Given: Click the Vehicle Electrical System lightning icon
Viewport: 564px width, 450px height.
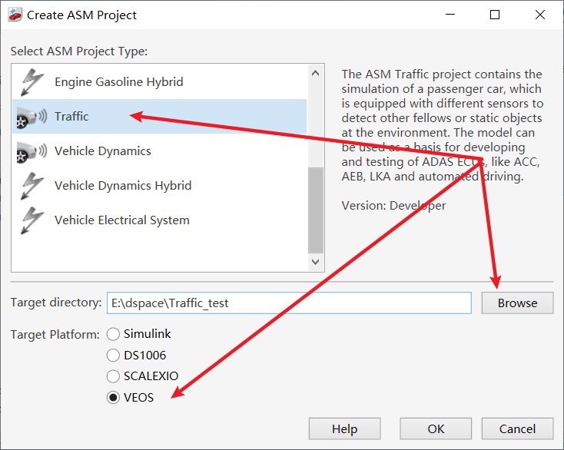Looking at the screenshot, I should point(32,220).
